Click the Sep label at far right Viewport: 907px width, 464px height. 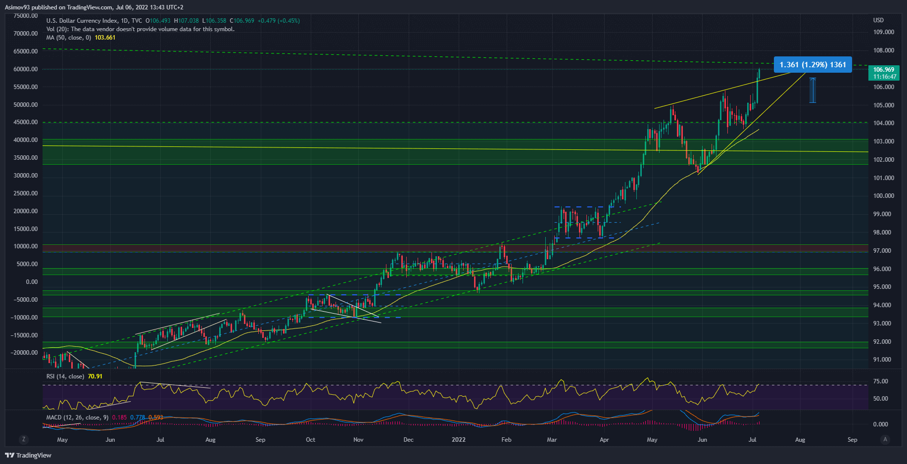click(852, 440)
